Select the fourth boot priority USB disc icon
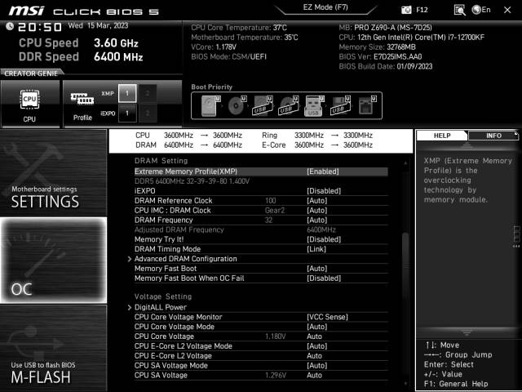Viewport: 522px width, 392px height. click(288, 105)
